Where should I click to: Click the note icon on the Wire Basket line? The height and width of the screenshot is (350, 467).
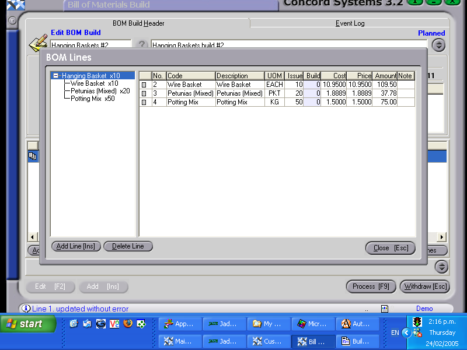pyautogui.click(x=143, y=85)
